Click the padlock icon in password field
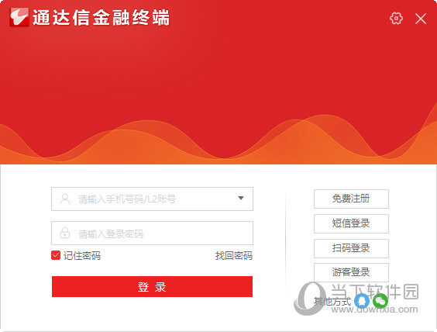Screen dimensions: 437x332 (x=65, y=233)
